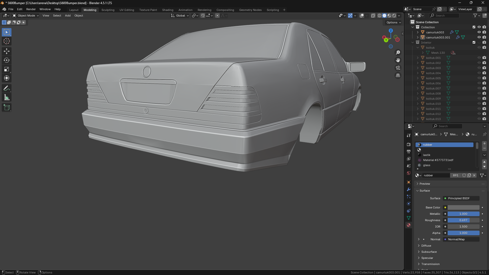Toggle viewport visibility of koltuk.005
Viewport: 489px width, 275px height.
coord(479,78)
